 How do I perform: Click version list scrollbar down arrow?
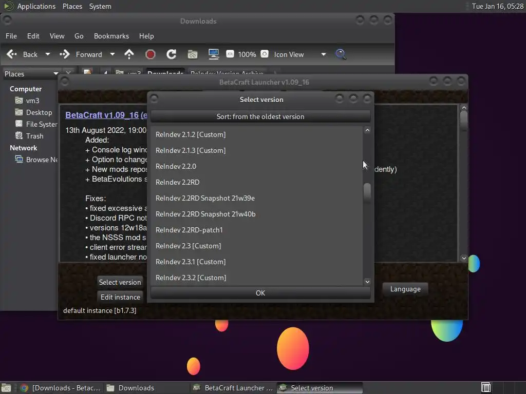coord(367,282)
